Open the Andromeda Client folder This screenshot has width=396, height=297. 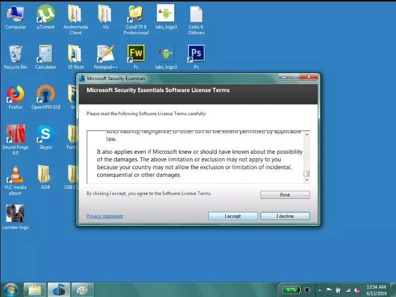tap(75, 20)
